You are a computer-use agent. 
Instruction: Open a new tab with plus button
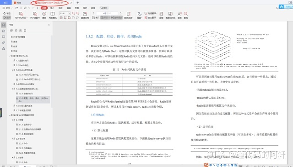click(77, 3)
